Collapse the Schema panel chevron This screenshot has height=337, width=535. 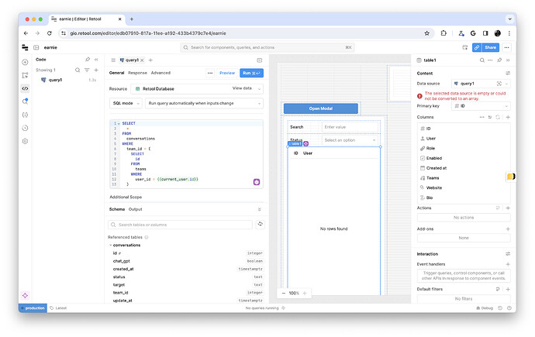(259, 209)
